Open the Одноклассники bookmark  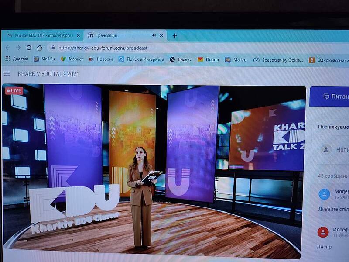tap(329, 60)
